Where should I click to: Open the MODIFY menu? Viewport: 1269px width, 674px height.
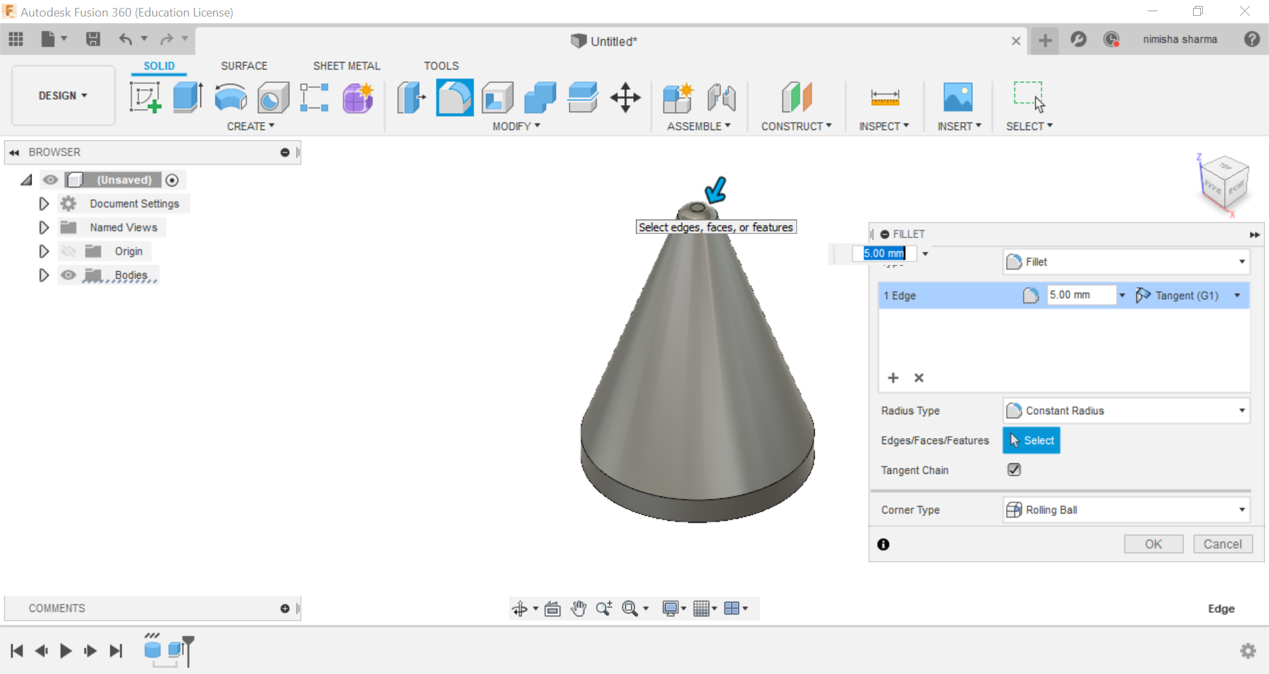click(516, 126)
